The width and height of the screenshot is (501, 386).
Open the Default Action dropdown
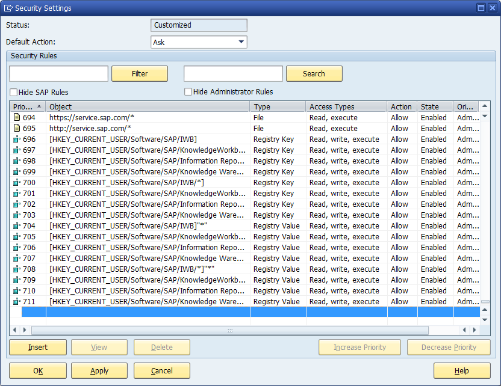[x=241, y=42]
